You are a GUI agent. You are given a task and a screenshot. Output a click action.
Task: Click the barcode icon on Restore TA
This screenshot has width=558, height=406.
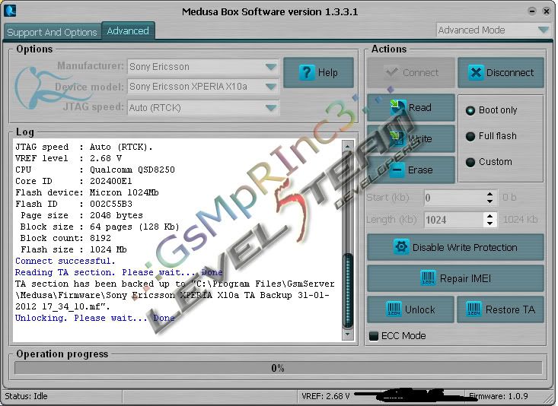click(x=474, y=309)
